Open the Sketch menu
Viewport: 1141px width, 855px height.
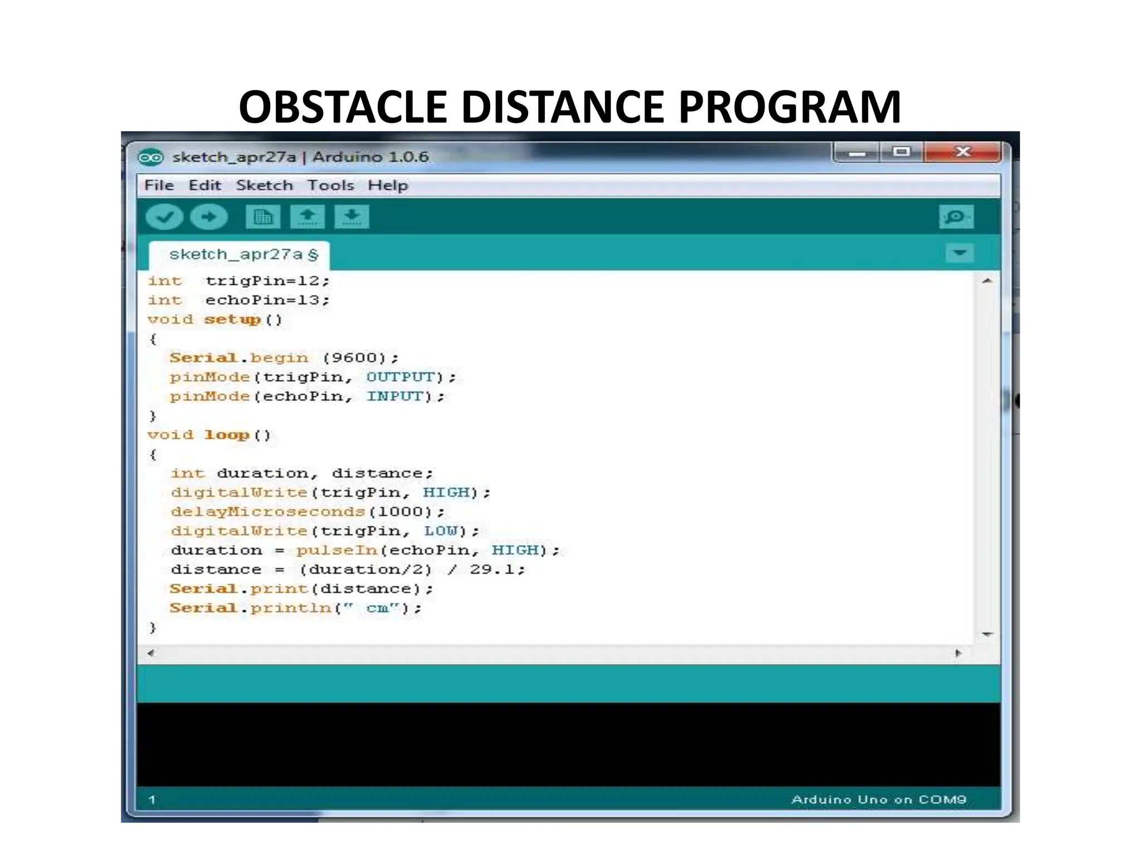click(x=264, y=185)
